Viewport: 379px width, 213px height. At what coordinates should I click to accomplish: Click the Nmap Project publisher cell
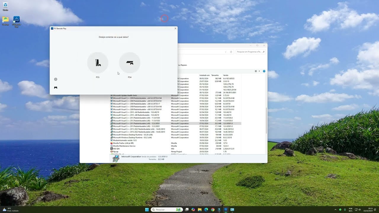coord(176,151)
